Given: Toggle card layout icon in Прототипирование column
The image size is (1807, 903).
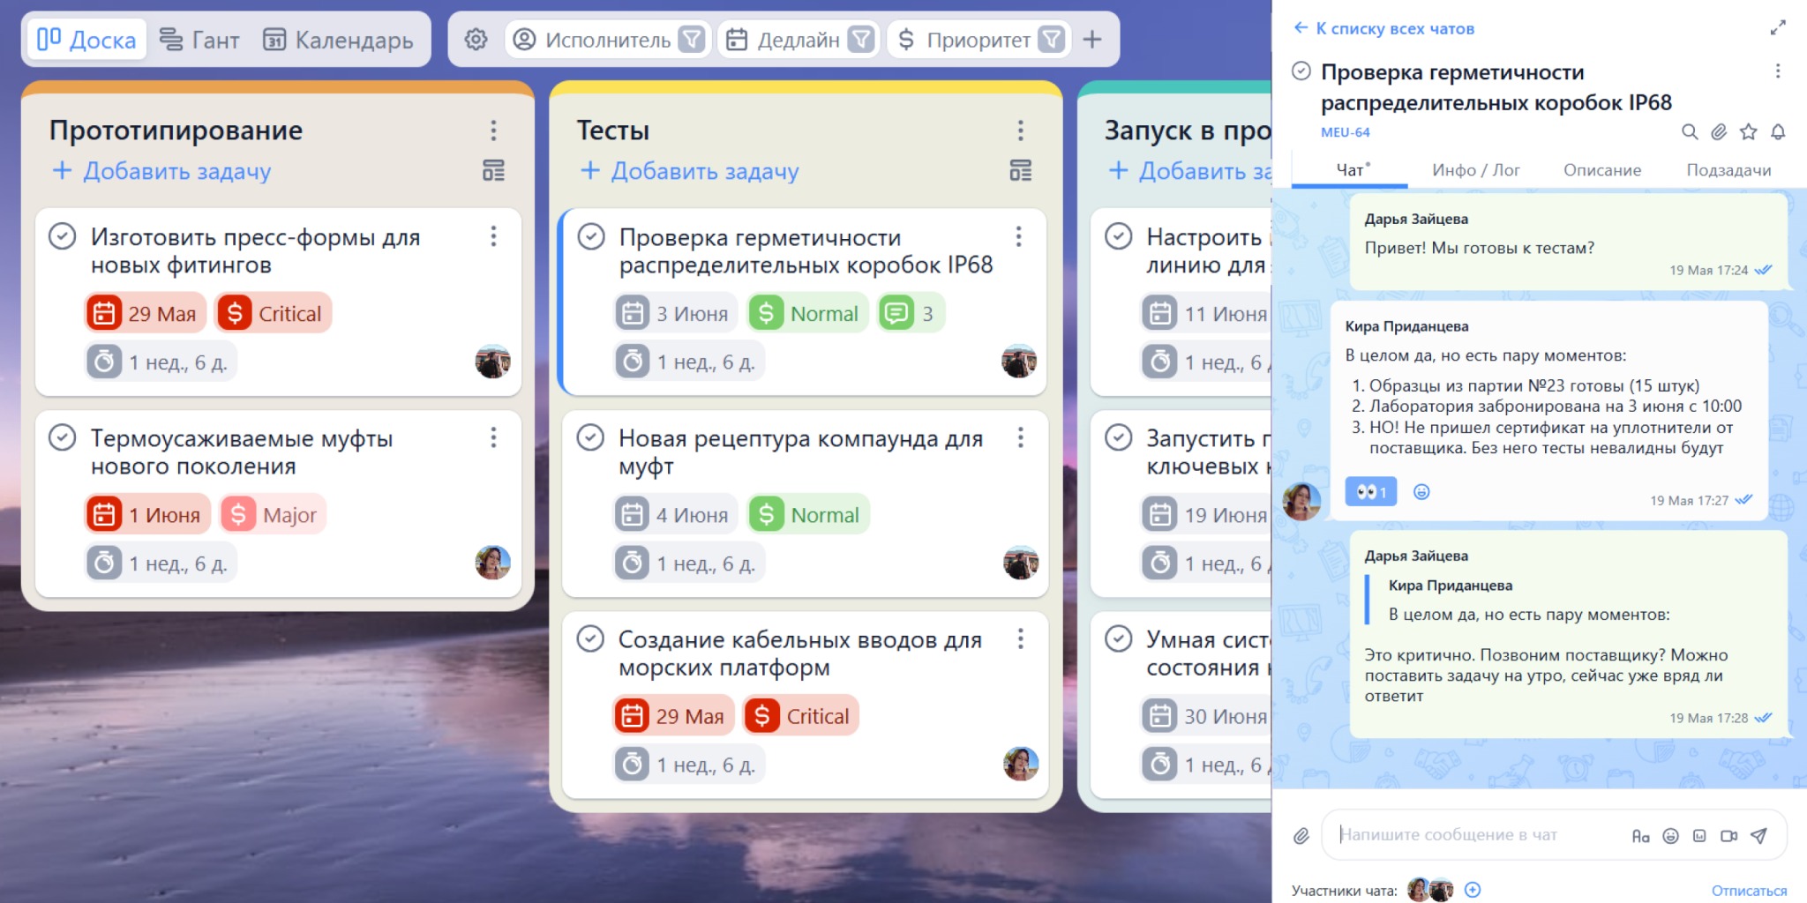Looking at the screenshot, I should point(493,170).
